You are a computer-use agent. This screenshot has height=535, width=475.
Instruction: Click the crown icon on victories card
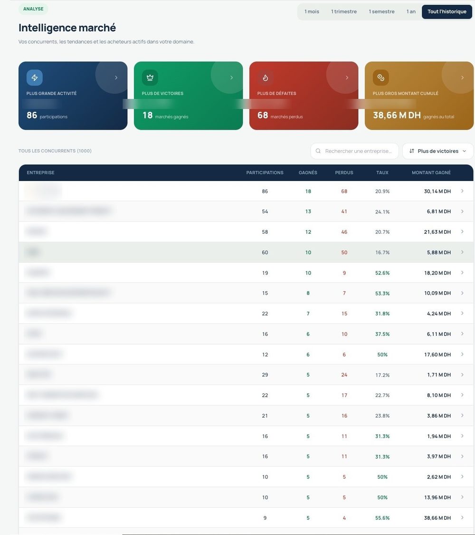(150, 77)
